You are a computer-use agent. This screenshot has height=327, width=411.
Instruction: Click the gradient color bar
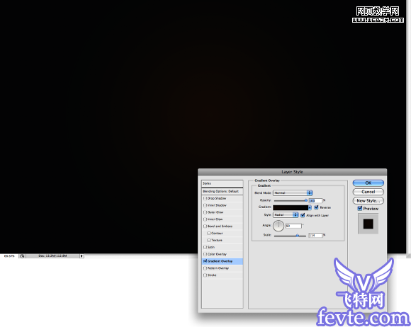(291, 207)
